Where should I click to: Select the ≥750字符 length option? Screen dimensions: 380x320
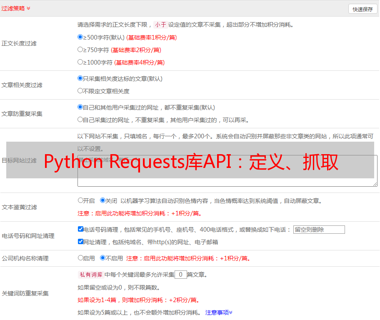pos(80,49)
